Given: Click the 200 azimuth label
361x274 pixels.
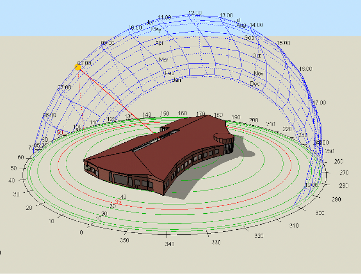Looking at the screenshot, I should pos(253,120).
